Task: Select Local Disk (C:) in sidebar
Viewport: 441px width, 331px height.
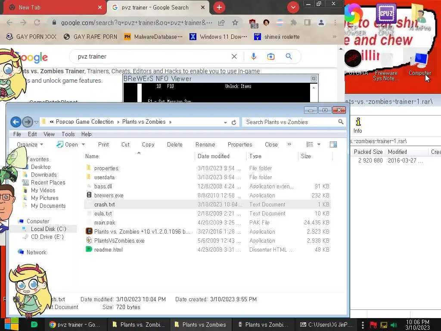Action: click(x=48, y=229)
